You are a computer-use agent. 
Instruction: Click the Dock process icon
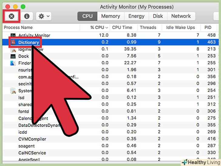click(13, 56)
